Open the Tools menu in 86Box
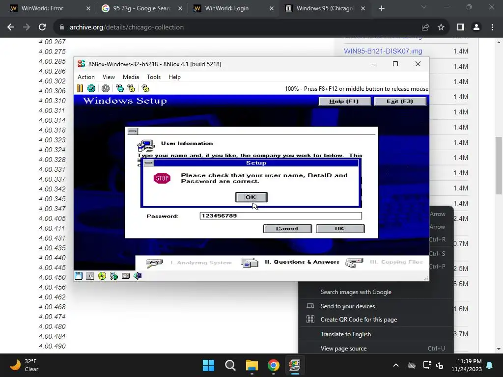The image size is (503, 377). (154, 77)
